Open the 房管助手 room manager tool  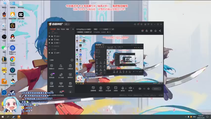[x=61, y=67]
